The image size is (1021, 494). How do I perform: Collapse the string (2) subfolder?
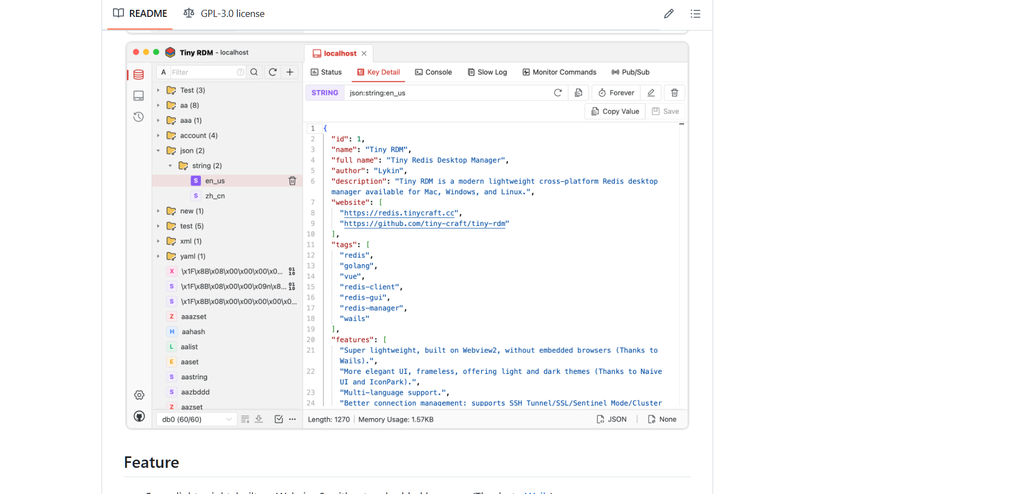[x=170, y=166]
